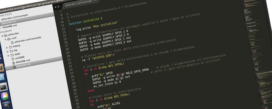Click the 'ev_set_state $i 0' line
The height and width of the screenshot is (109, 272).
click(107, 84)
